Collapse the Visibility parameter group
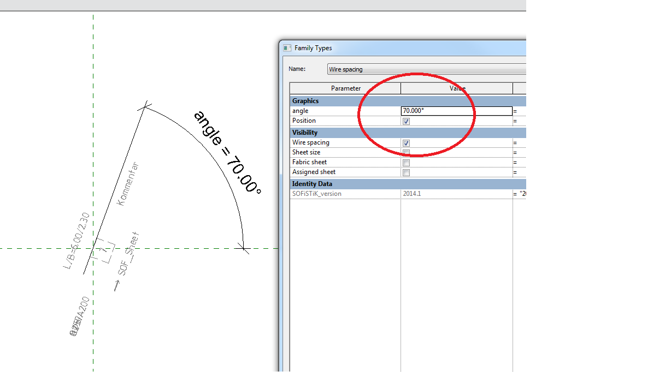The width and height of the screenshot is (671, 377). pos(305,133)
